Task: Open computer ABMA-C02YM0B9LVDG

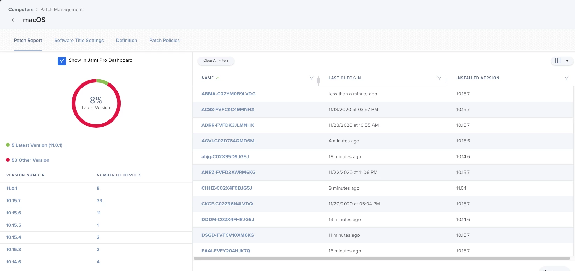Action: pos(228,94)
